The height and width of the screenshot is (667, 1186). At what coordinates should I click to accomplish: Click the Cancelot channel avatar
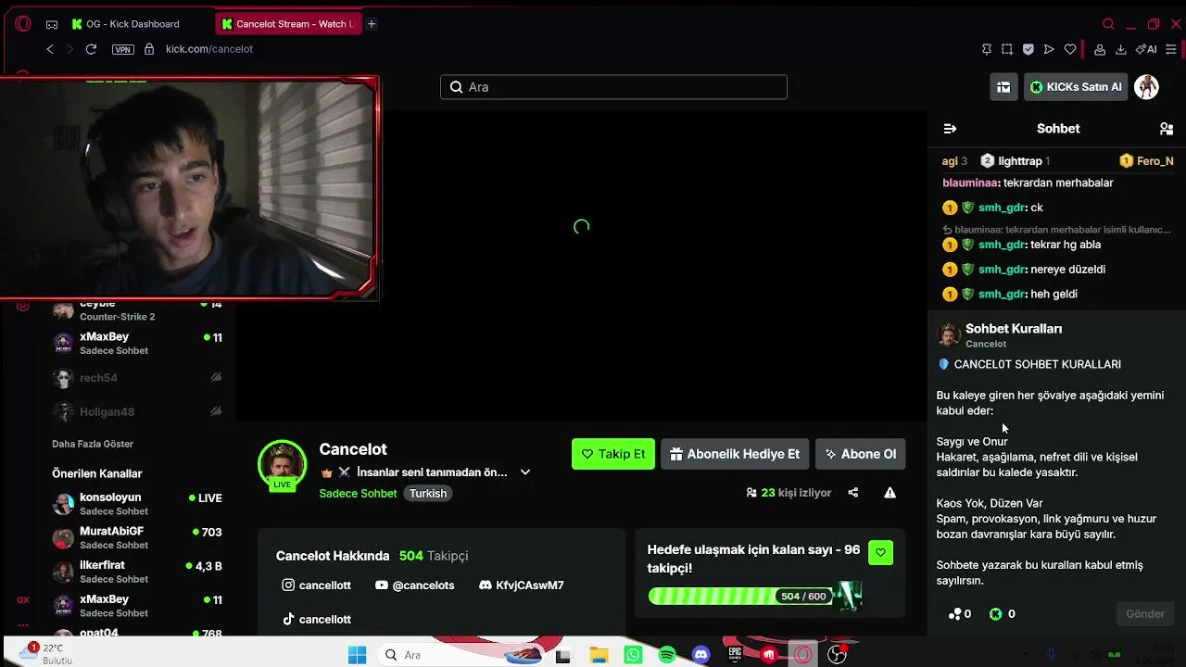tap(282, 464)
